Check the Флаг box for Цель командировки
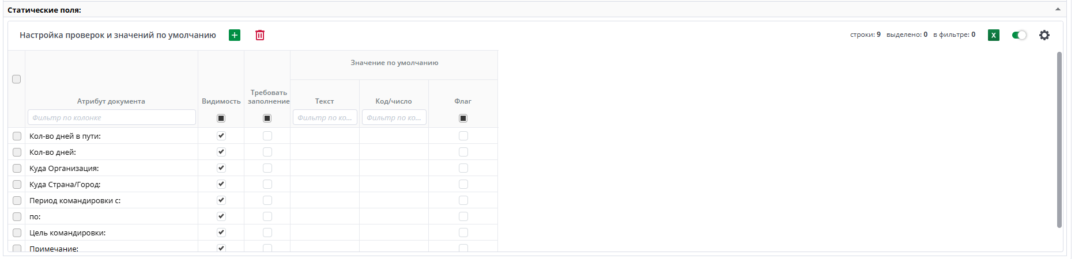This screenshot has height=259, width=1075. click(x=463, y=233)
